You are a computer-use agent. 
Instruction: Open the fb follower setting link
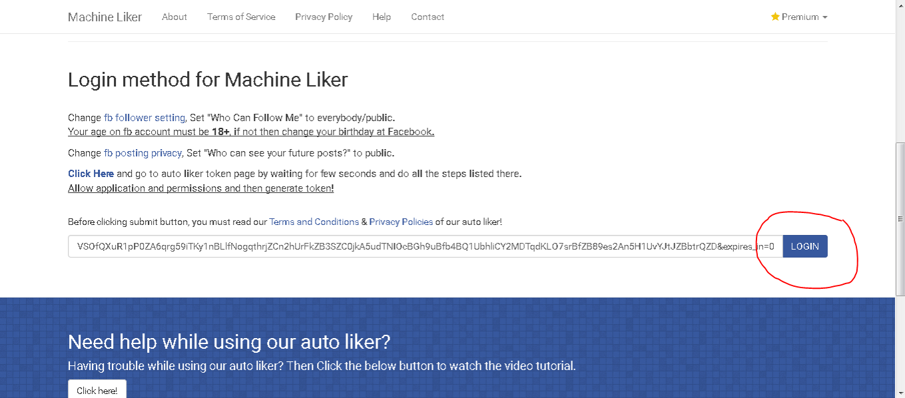(145, 118)
